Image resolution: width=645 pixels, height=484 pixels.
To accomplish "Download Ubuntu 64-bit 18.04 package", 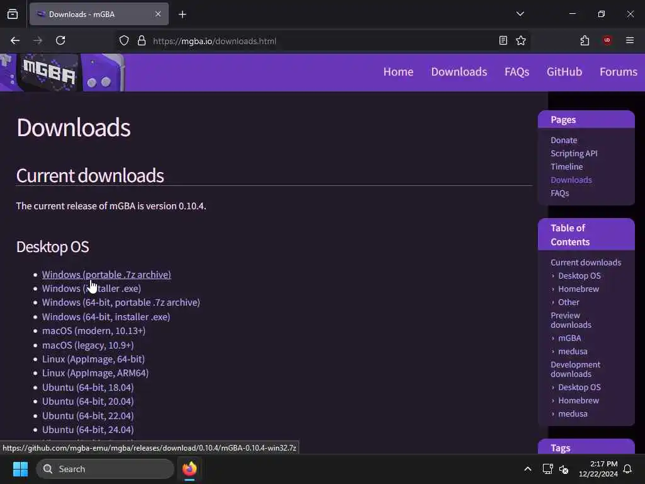I will tap(88, 388).
